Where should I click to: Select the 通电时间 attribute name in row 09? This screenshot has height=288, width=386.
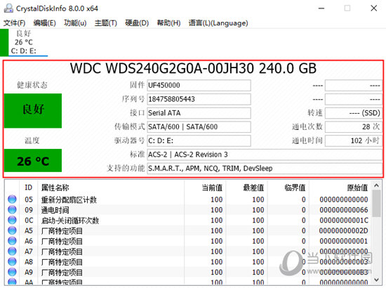coord(55,210)
